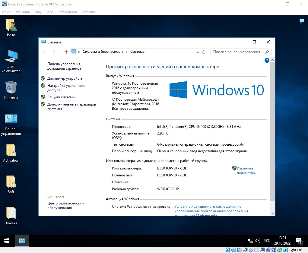Image resolution: width=308 pixels, height=253 pixels.
Task: Click the refresh button in address bar
Action: (204, 52)
